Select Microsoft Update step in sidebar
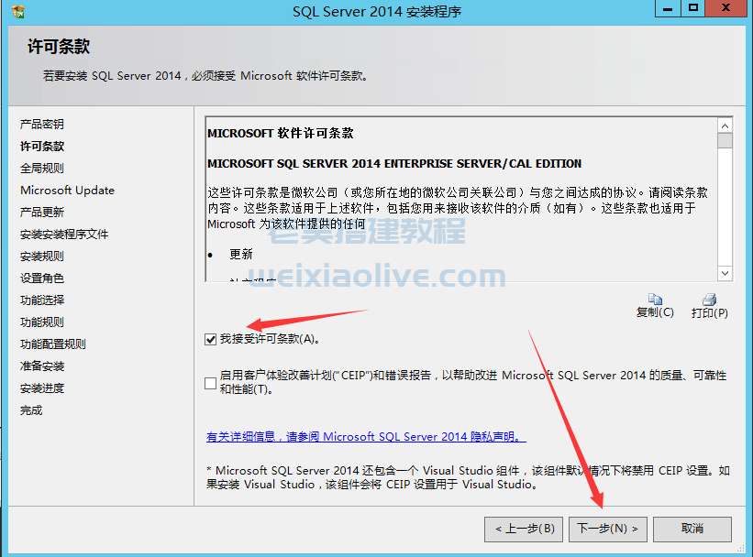Viewport: 753px width, 557px height. coord(67,190)
